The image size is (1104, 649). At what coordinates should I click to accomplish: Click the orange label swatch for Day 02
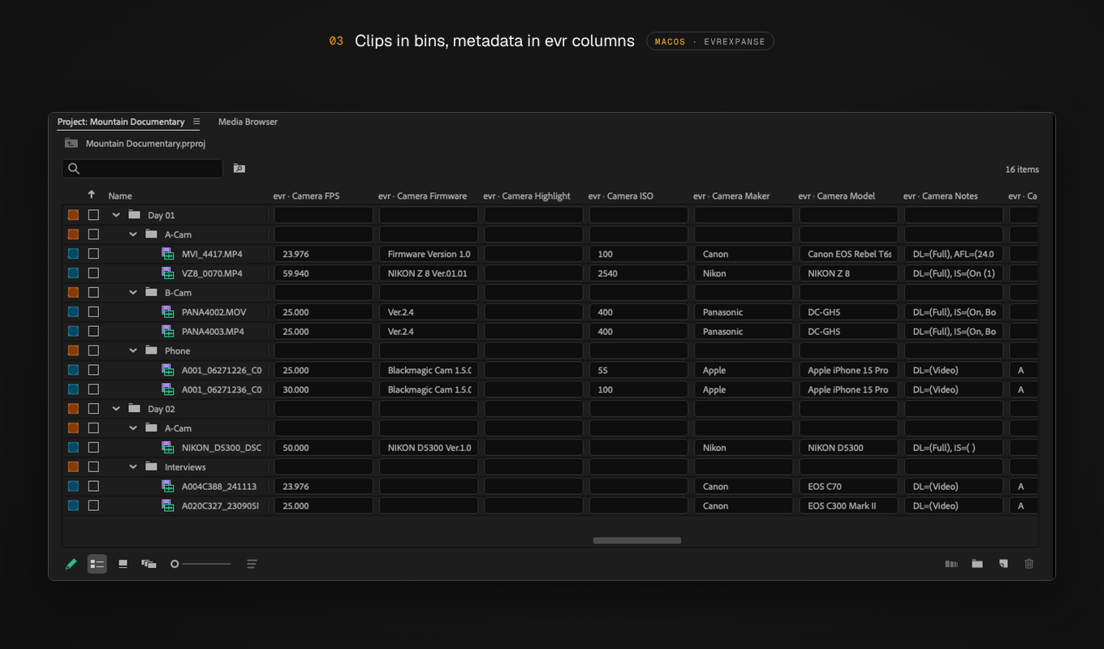(x=73, y=409)
